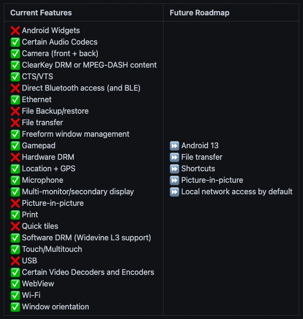
Task: Click the red X next to Quick tiles
Action: tap(15, 226)
